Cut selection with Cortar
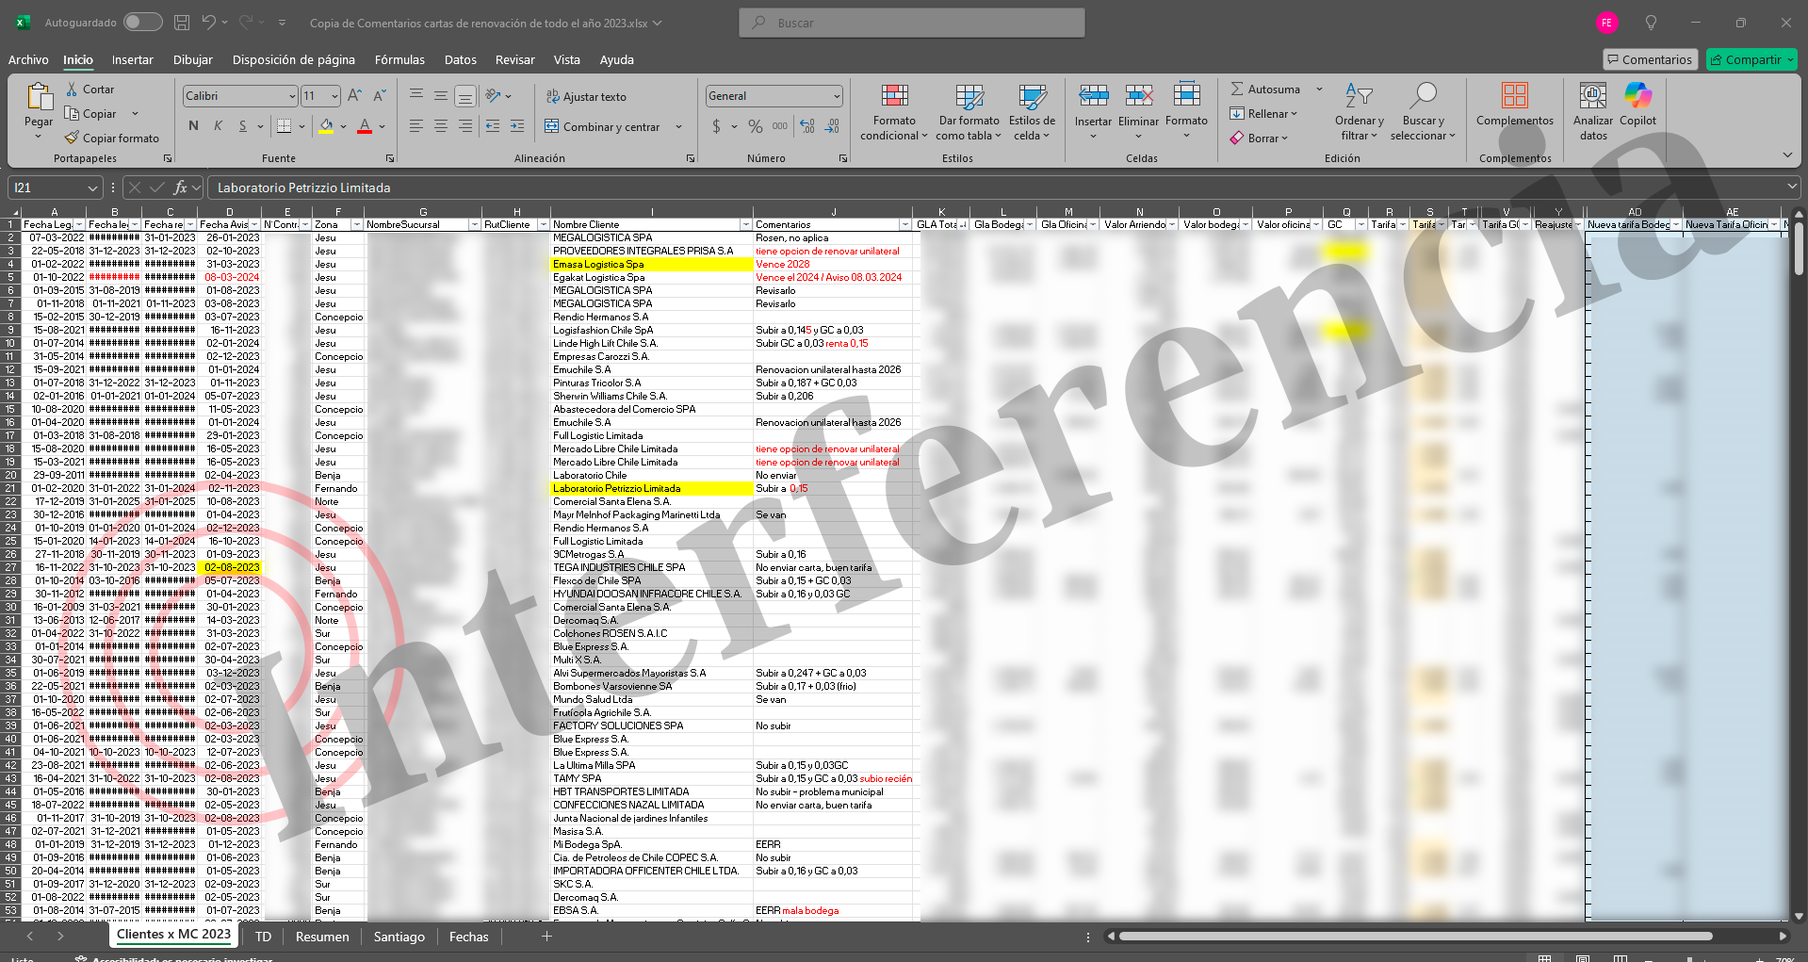Viewport: 1808px width, 962px height. [90, 90]
